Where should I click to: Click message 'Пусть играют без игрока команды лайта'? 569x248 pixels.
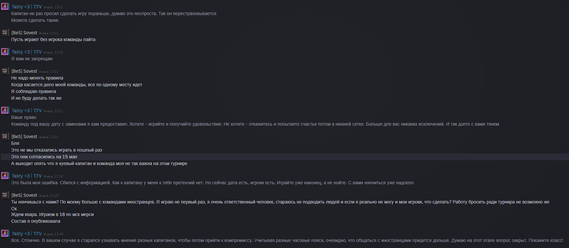[x=53, y=39]
